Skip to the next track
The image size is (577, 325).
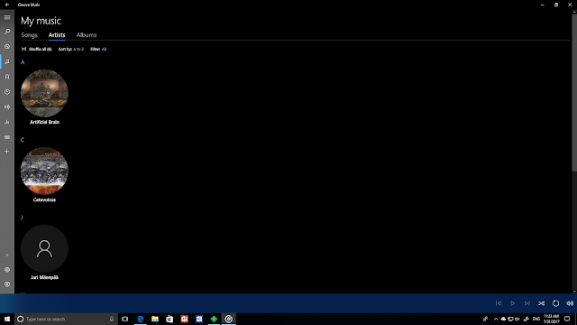(527, 303)
